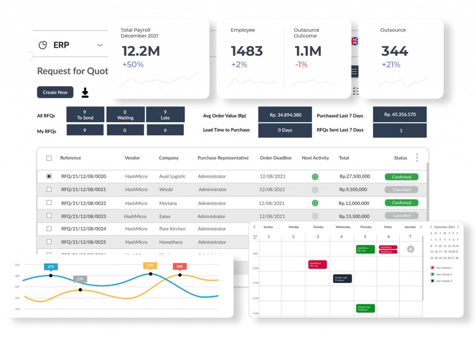Viewport: 475px width, 338px height.
Task: Tick the select-all checkbox in table header
Action: [49, 158]
